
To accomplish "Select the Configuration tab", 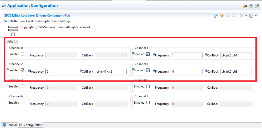I will pyautogui.click(x=30, y=125).
